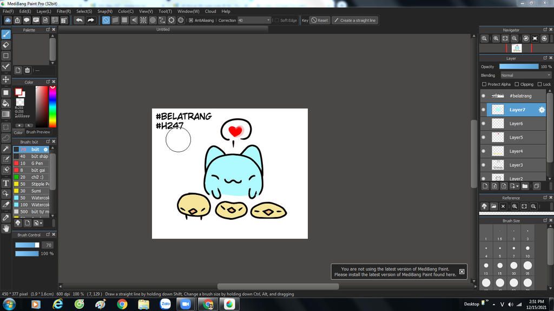Viewport: 554px width, 311px height.
Task: Open the Blending mode dropdown
Action: click(526, 75)
